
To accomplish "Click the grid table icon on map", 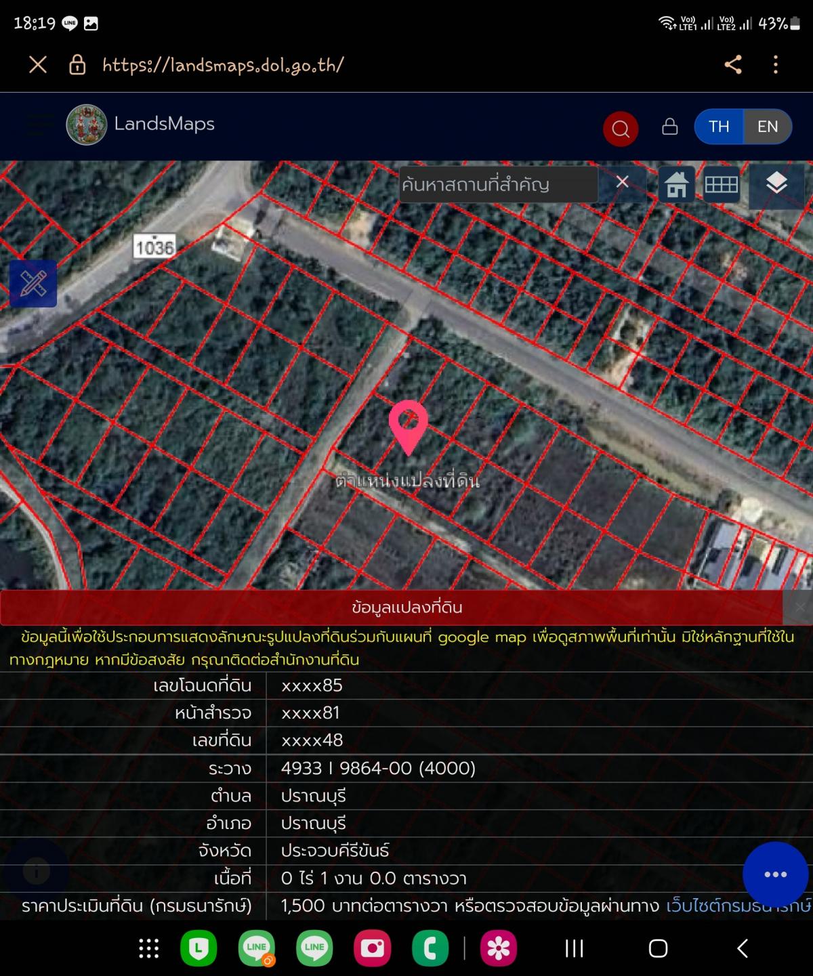I will point(721,184).
